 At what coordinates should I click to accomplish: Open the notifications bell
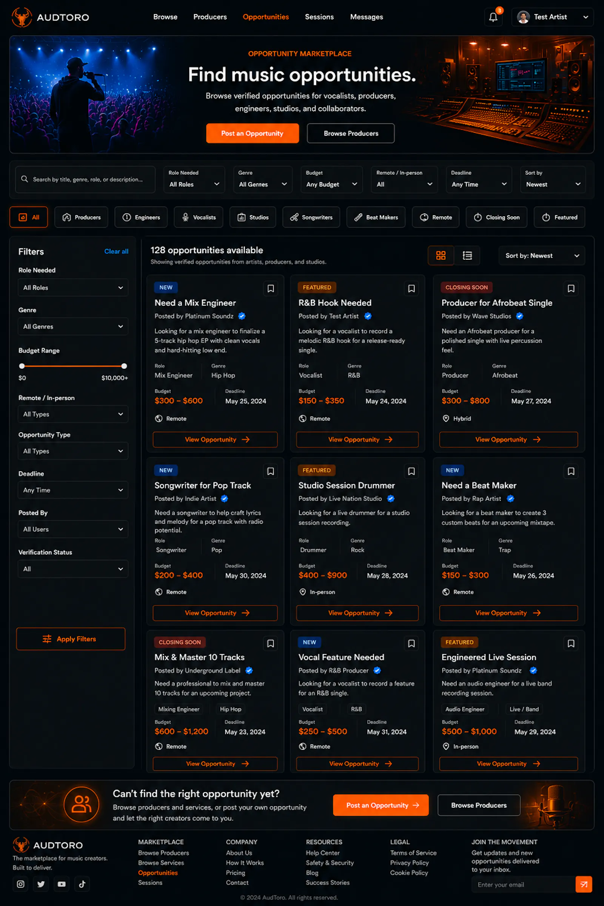(493, 17)
